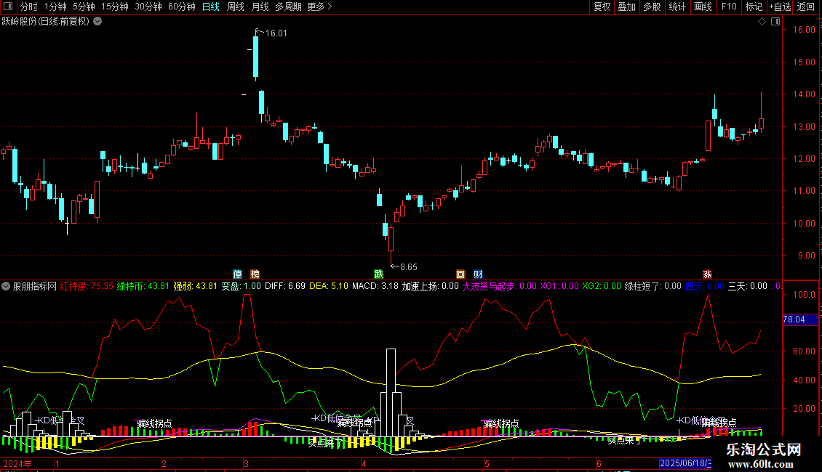Click the XG1: 0.00 value
822x472 pixels.
559,286
